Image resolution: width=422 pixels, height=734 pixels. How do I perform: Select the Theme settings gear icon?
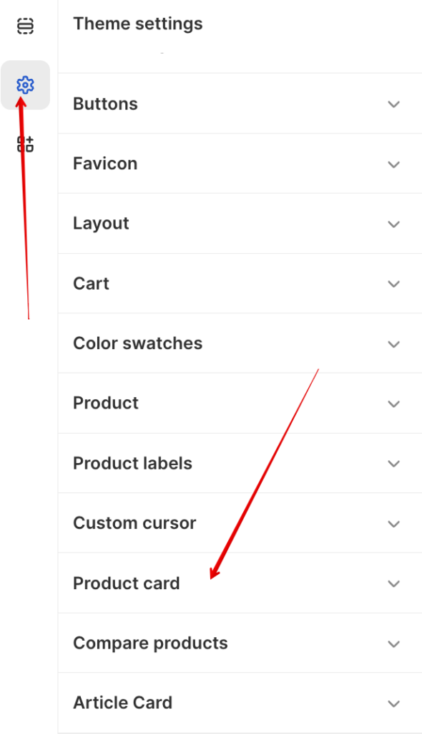pyautogui.click(x=25, y=85)
